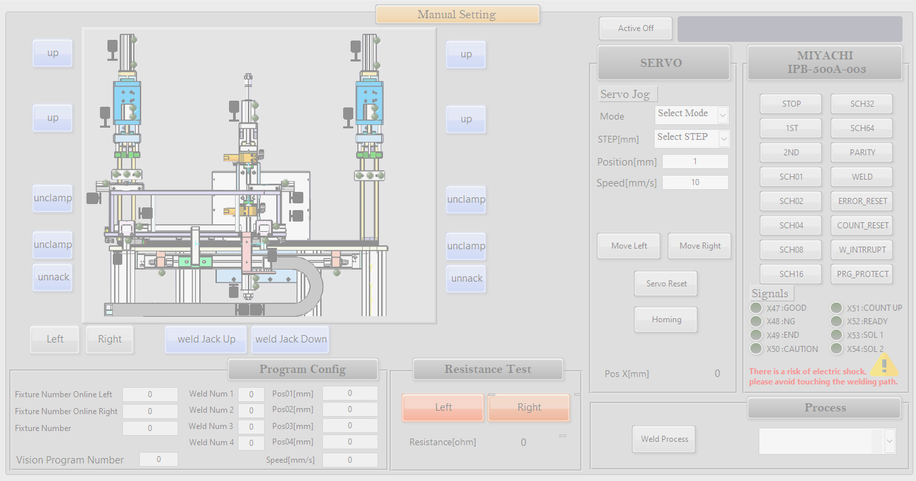Select the Servo Jog tab label

(628, 95)
